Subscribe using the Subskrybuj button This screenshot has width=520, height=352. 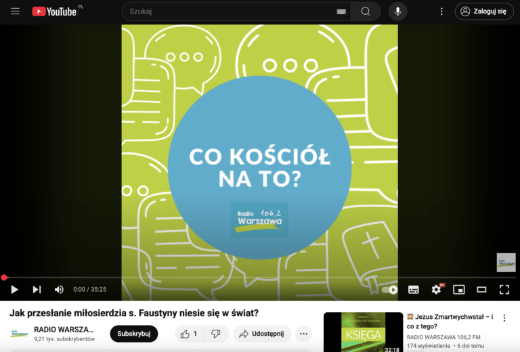(133, 334)
